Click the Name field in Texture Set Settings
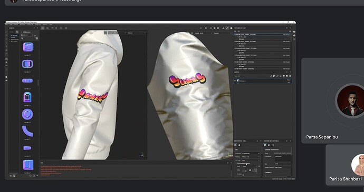Screen dimensions: 364x192 [283, 153]
